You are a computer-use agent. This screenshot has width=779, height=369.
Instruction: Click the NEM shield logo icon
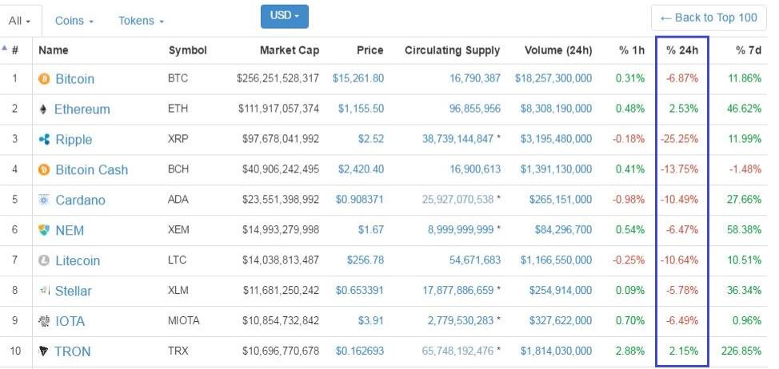coord(45,231)
